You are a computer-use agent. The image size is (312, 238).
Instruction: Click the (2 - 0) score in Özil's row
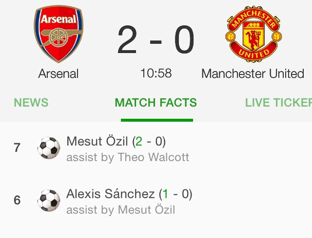click(149, 142)
